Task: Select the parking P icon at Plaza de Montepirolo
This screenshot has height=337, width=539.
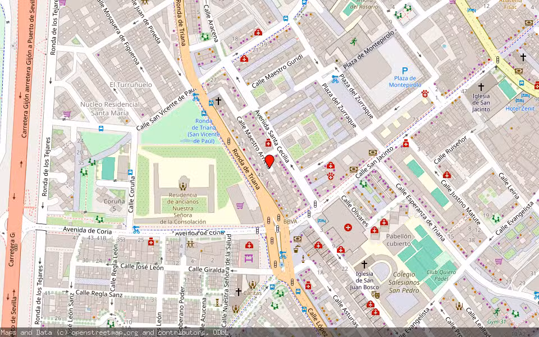Action: click(x=405, y=71)
